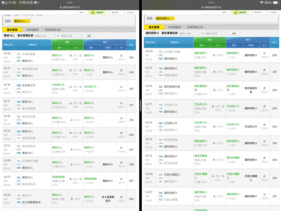281x211 pixels.
Task: Tap the lock icon in the right window's address bar
Action: click(202, 7)
